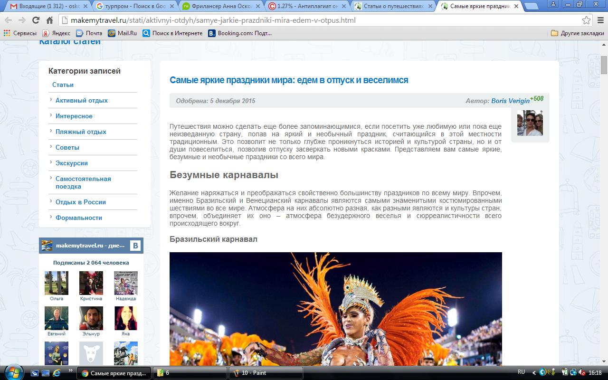Click the address bar URL field
This screenshot has height=380, width=608.
[323, 20]
